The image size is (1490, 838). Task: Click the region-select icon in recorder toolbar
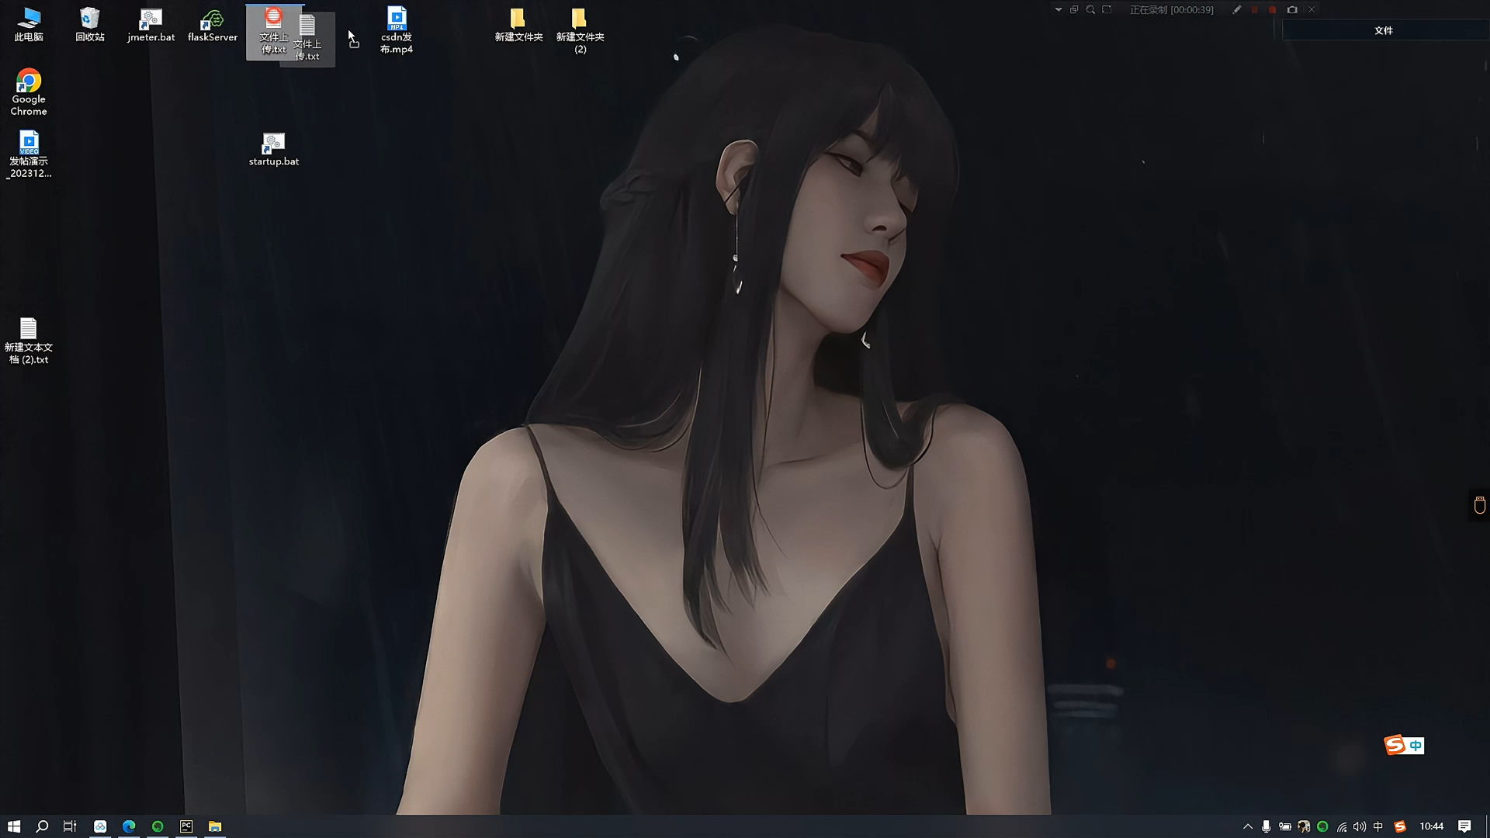pyautogui.click(x=1107, y=9)
